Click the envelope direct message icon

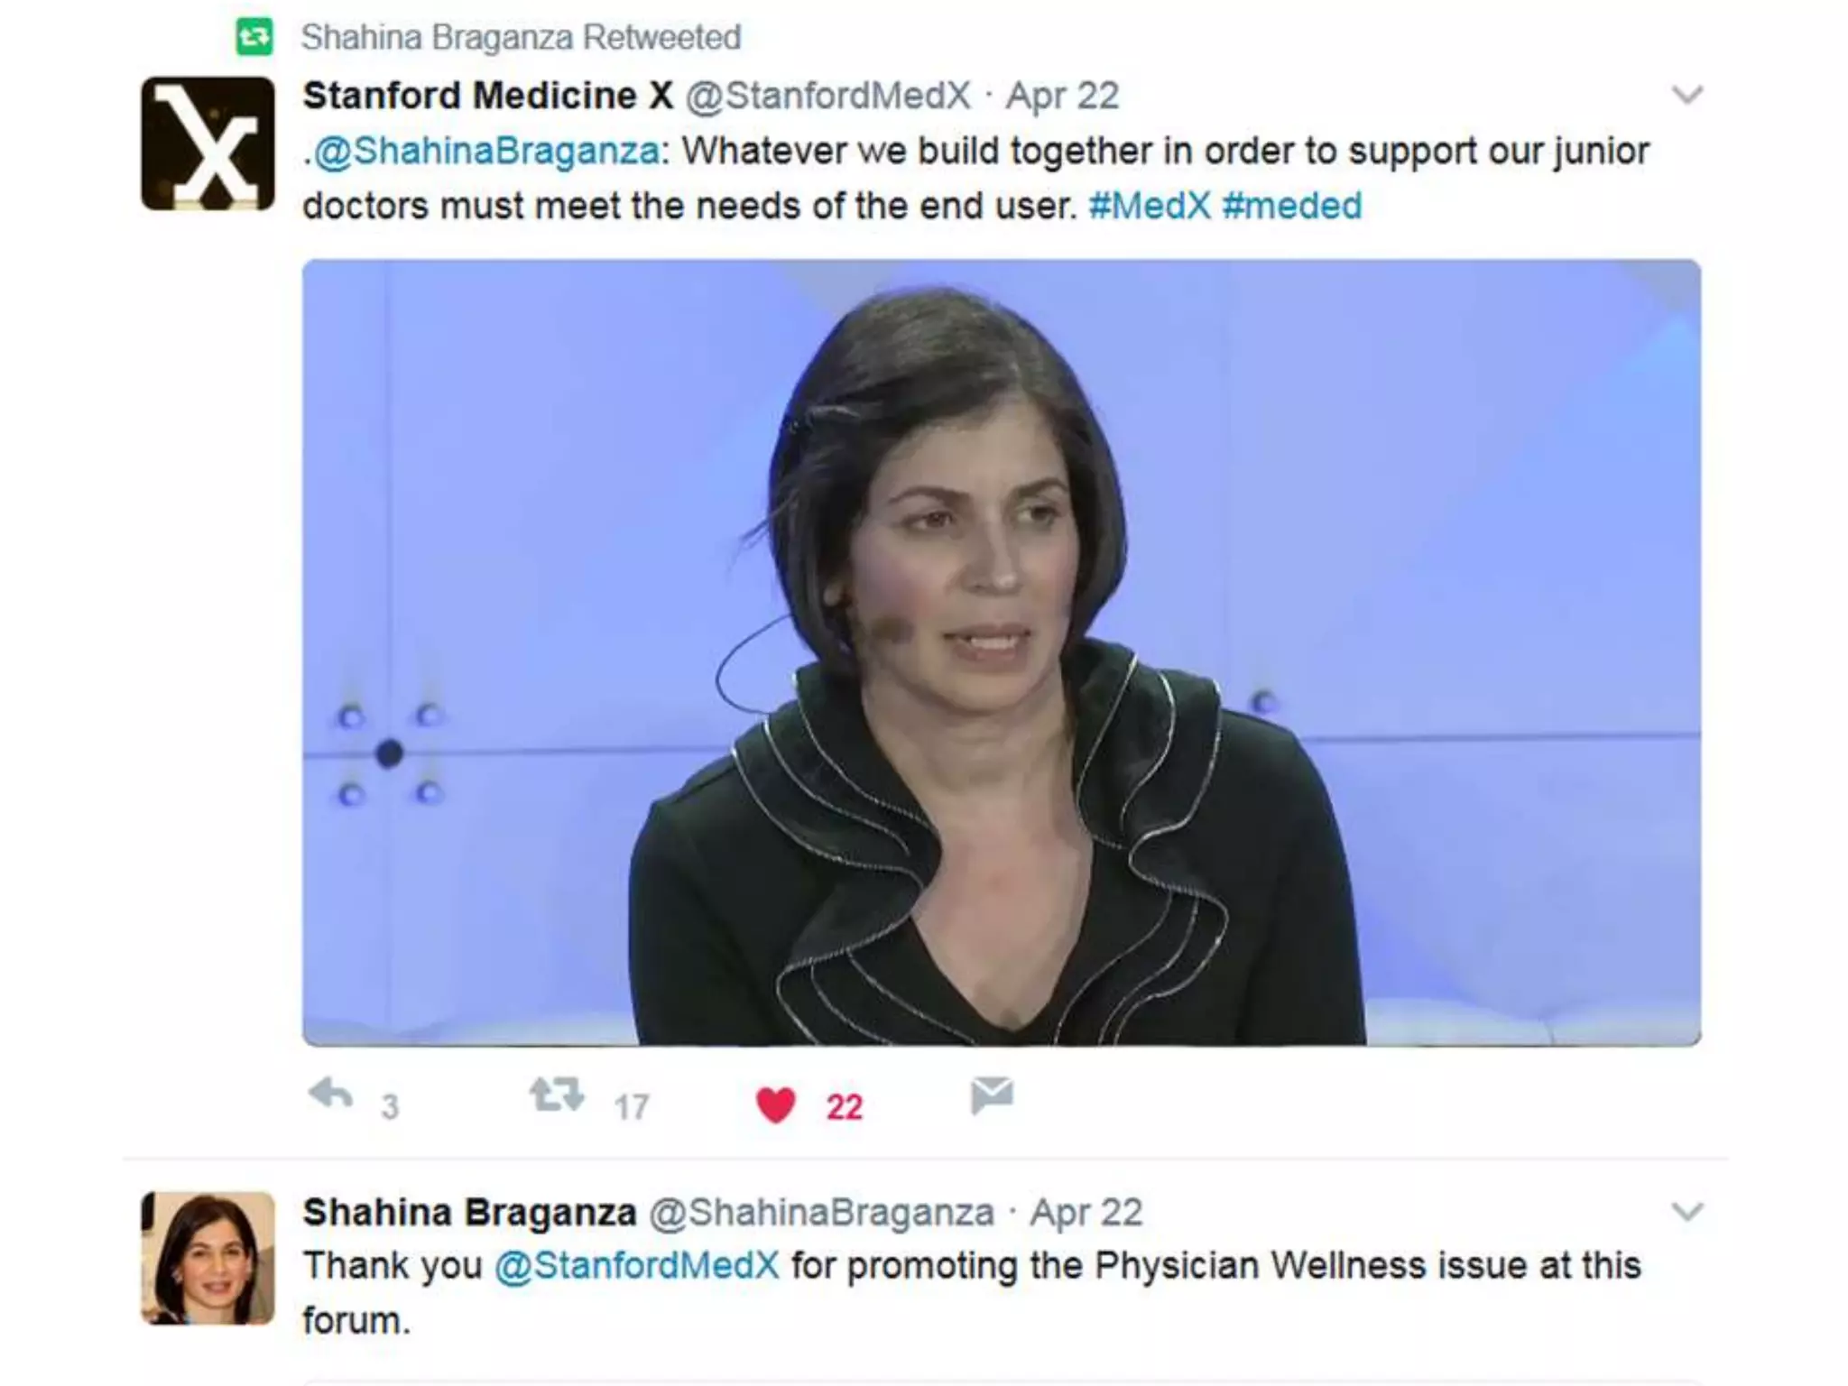click(992, 1095)
